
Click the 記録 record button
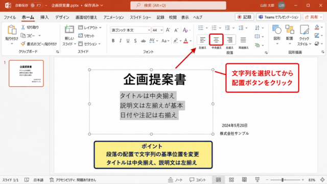coord(244,17)
